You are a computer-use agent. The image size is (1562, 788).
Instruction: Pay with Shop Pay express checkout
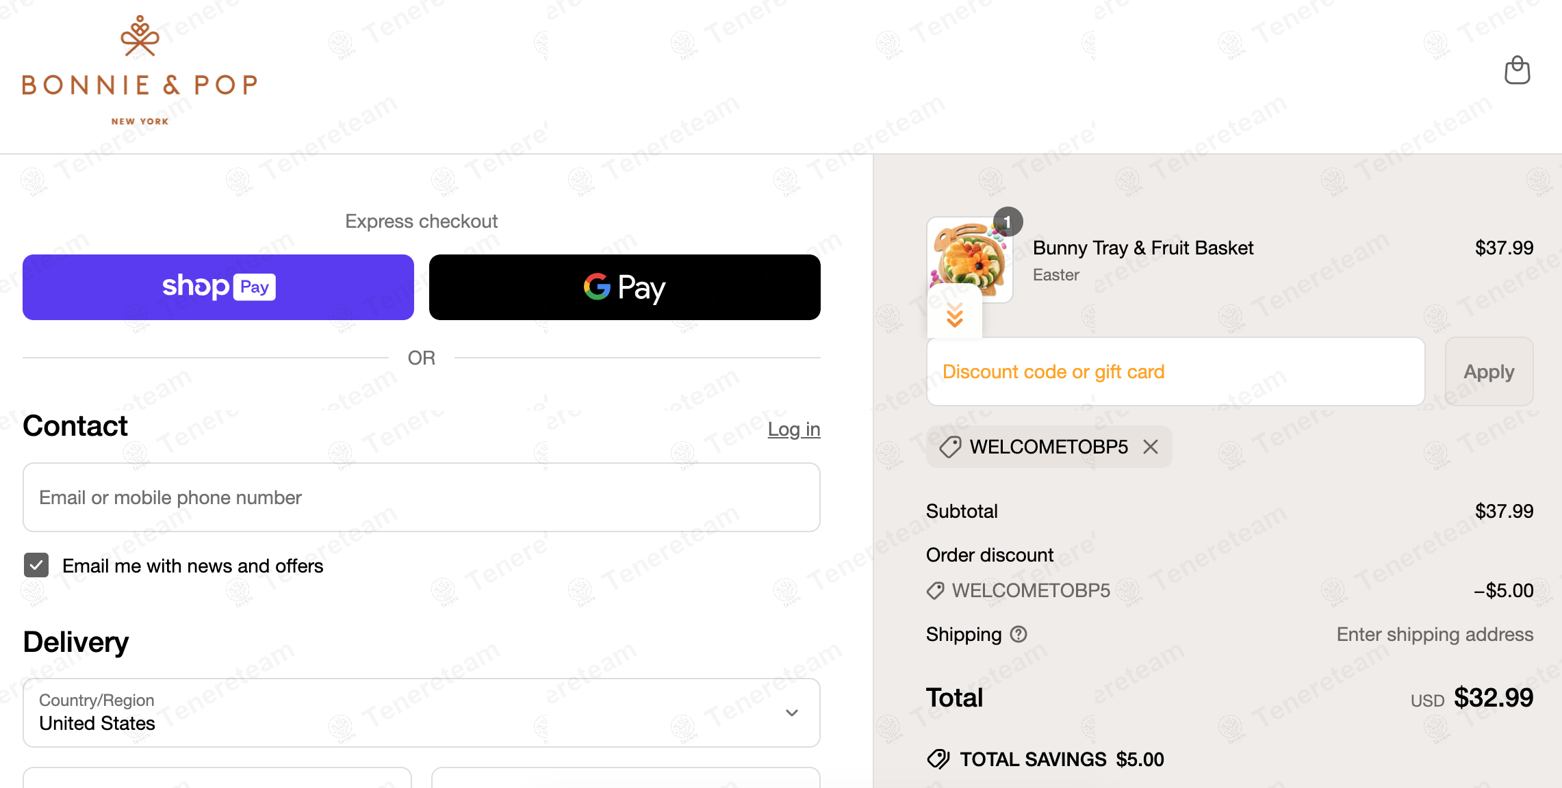pyautogui.click(x=218, y=287)
